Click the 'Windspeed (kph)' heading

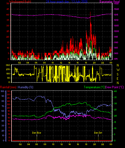tap(20, 2)
